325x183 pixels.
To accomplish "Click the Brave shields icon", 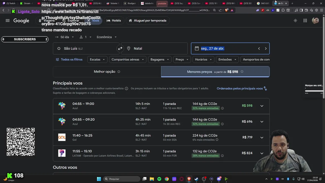I will coord(226,10).
